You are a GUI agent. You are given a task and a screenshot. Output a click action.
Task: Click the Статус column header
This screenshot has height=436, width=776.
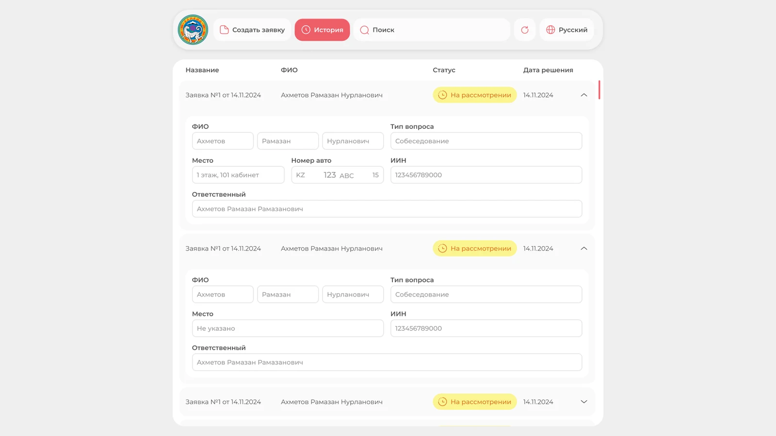click(x=444, y=70)
